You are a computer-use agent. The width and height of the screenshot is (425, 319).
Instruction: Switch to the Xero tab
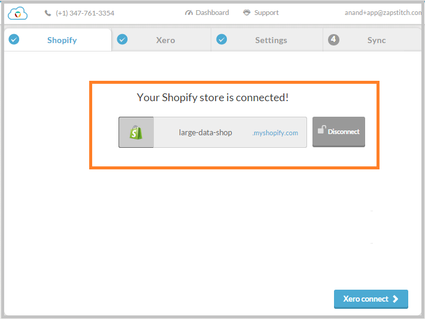click(161, 40)
